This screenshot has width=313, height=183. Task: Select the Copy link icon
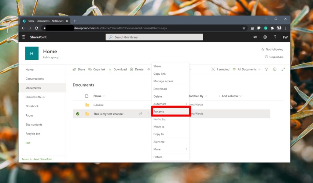point(90,69)
